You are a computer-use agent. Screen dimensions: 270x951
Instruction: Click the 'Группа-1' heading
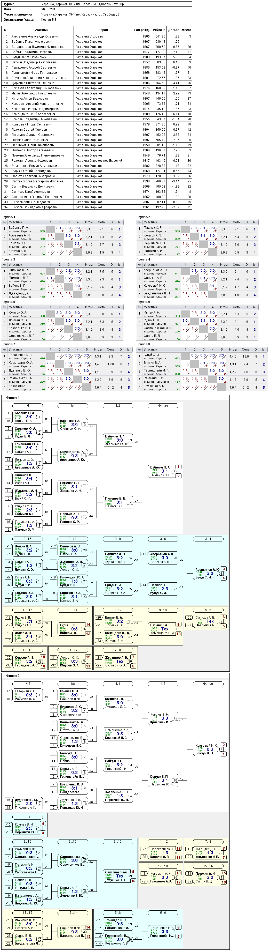tap(9, 217)
